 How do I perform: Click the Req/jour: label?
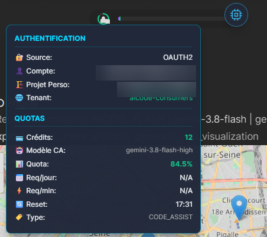(41, 178)
